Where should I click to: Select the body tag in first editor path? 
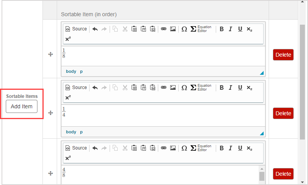tap(71, 71)
